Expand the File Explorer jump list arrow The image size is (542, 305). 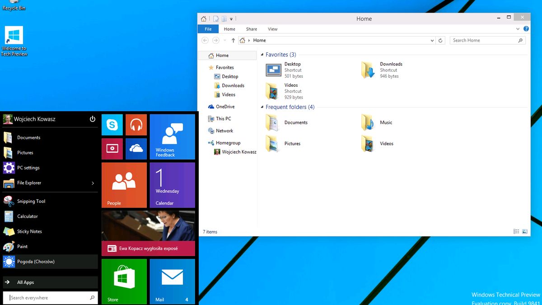(x=93, y=183)
